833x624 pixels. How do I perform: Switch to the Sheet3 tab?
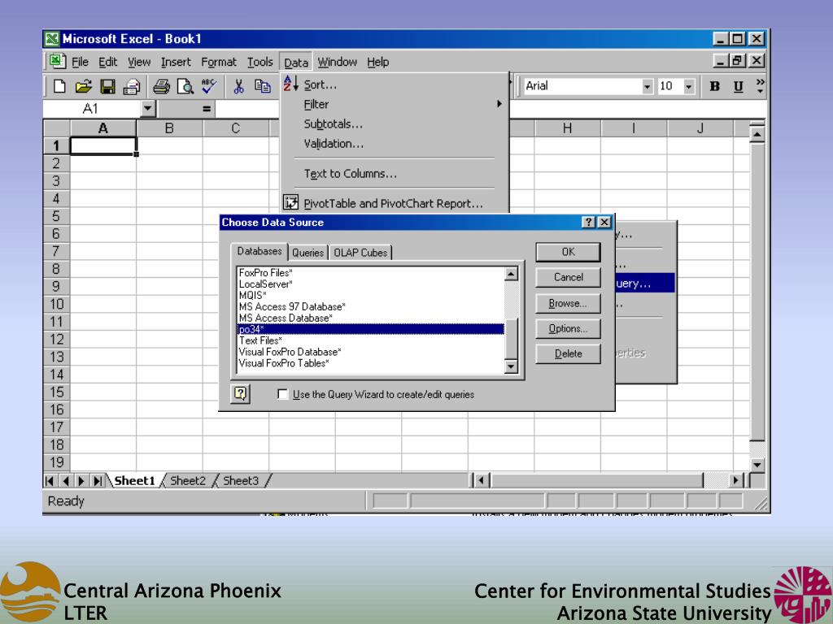click(x=241, y=481)
